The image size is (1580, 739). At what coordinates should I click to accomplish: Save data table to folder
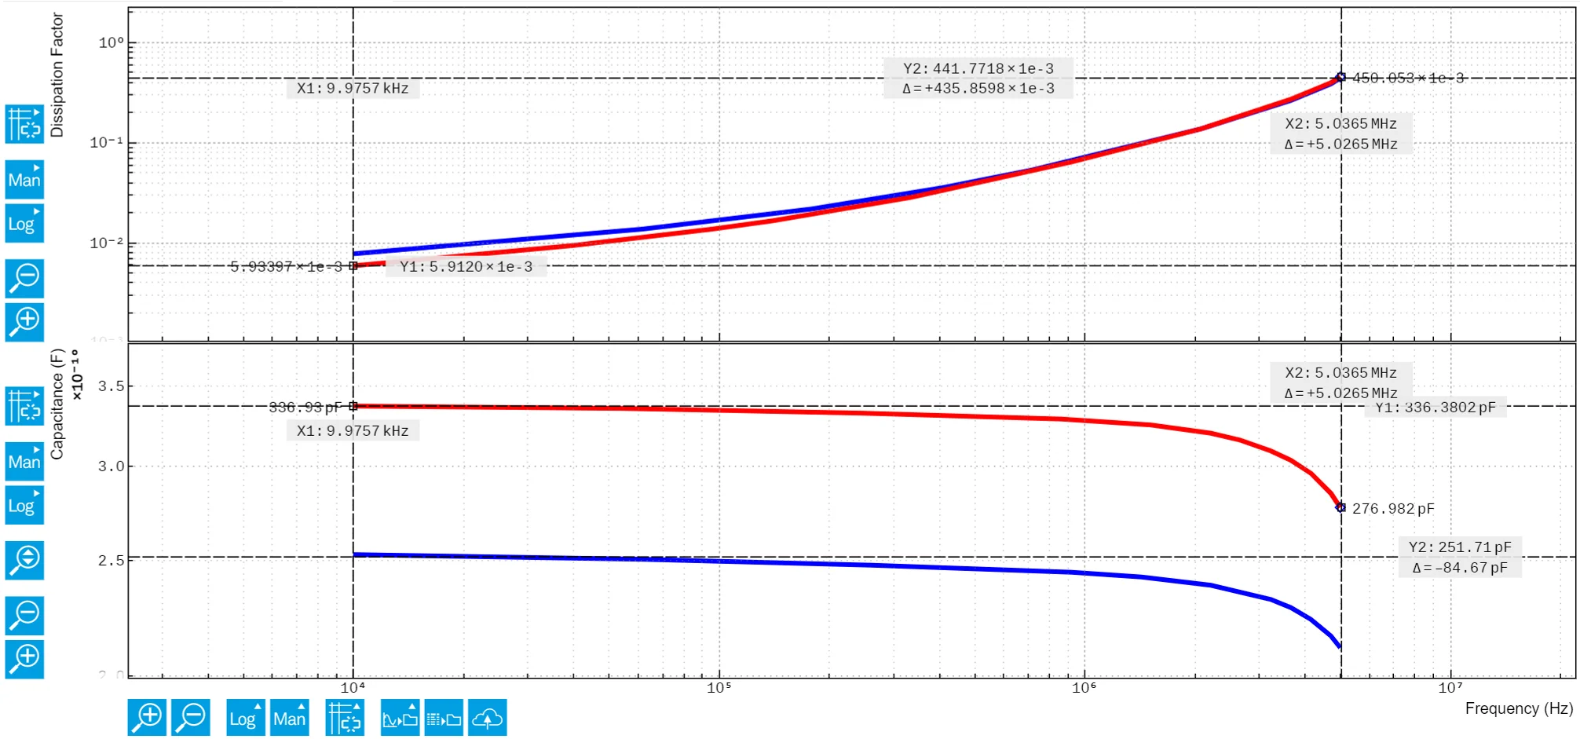444,718
